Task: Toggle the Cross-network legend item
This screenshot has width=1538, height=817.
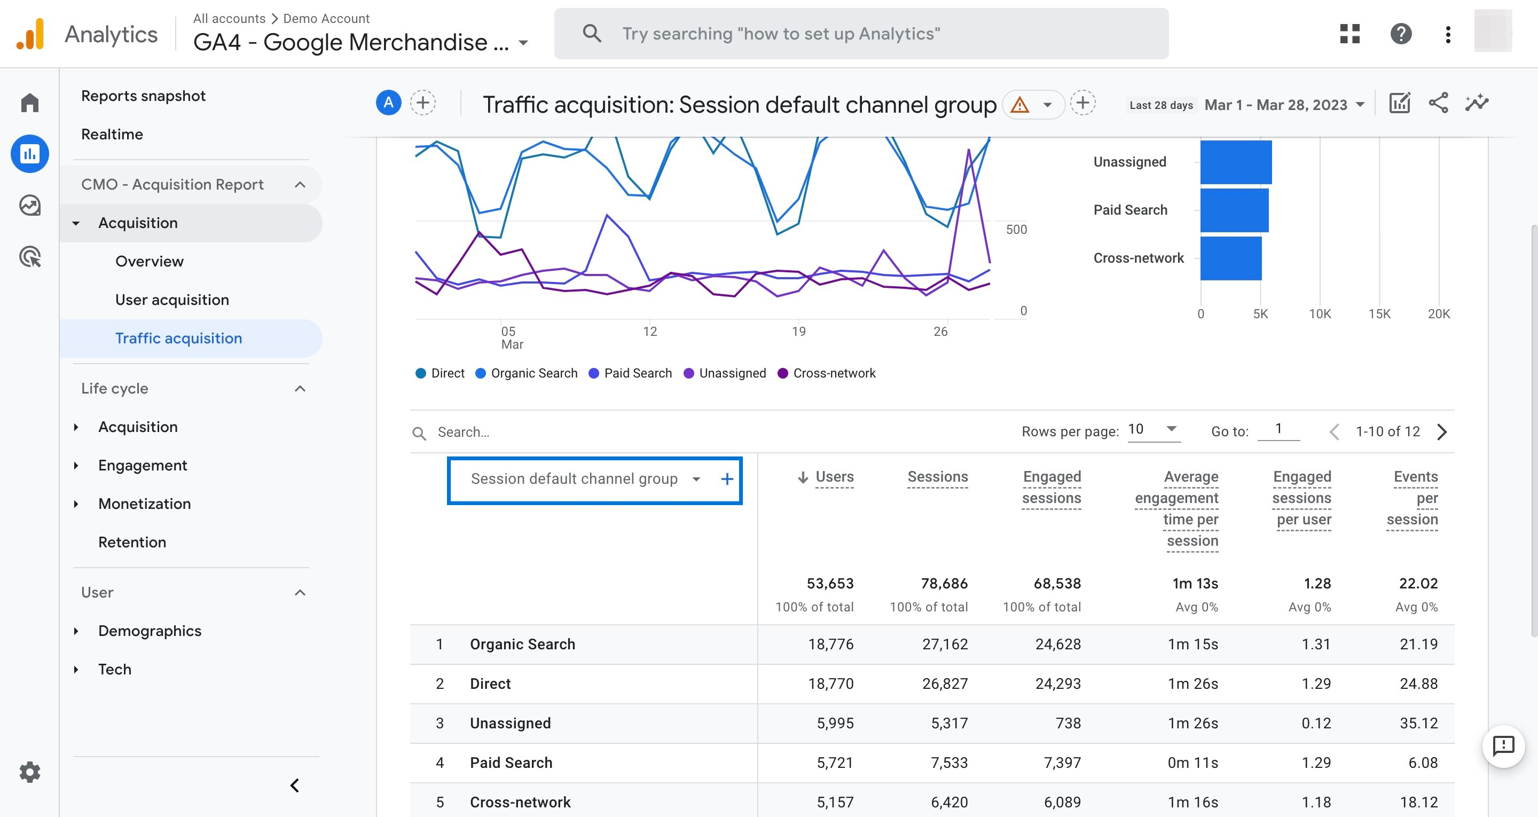Action: tap(827, 373)
